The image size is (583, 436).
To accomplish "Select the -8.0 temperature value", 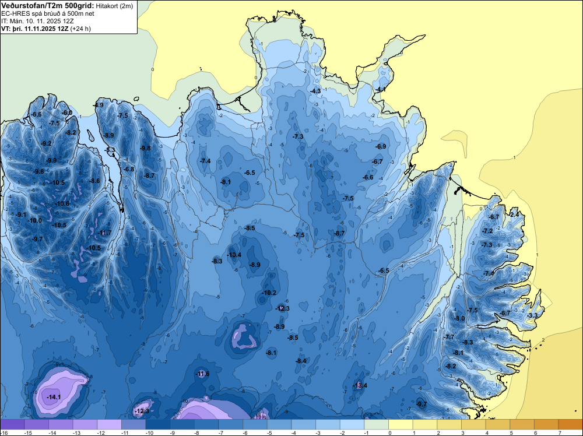I will 460,318.
